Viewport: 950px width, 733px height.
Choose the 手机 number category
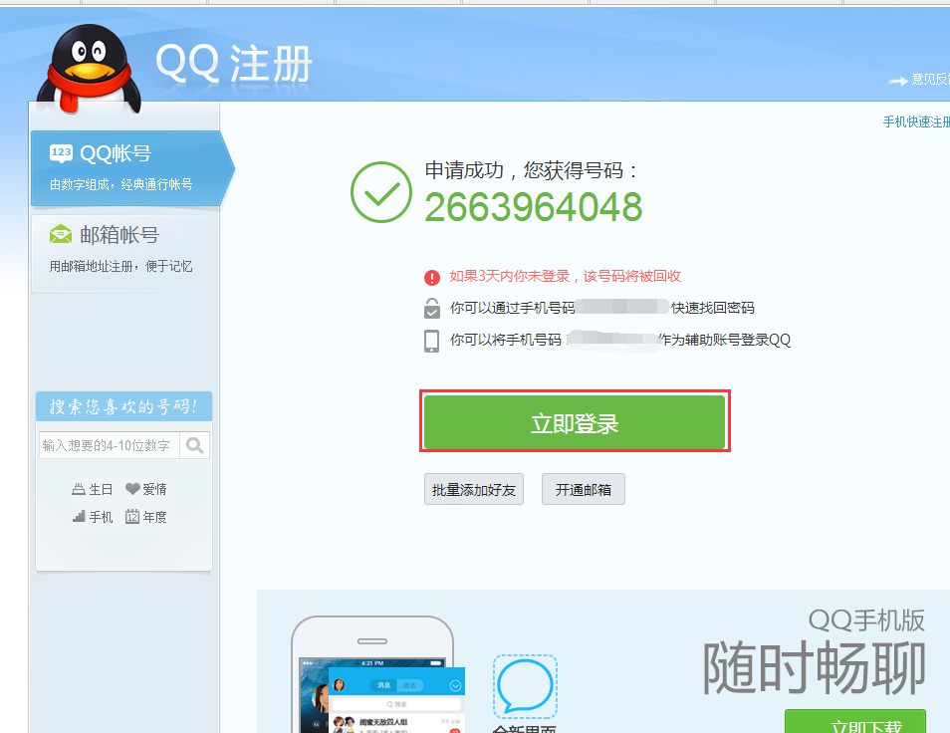point(92,517)
